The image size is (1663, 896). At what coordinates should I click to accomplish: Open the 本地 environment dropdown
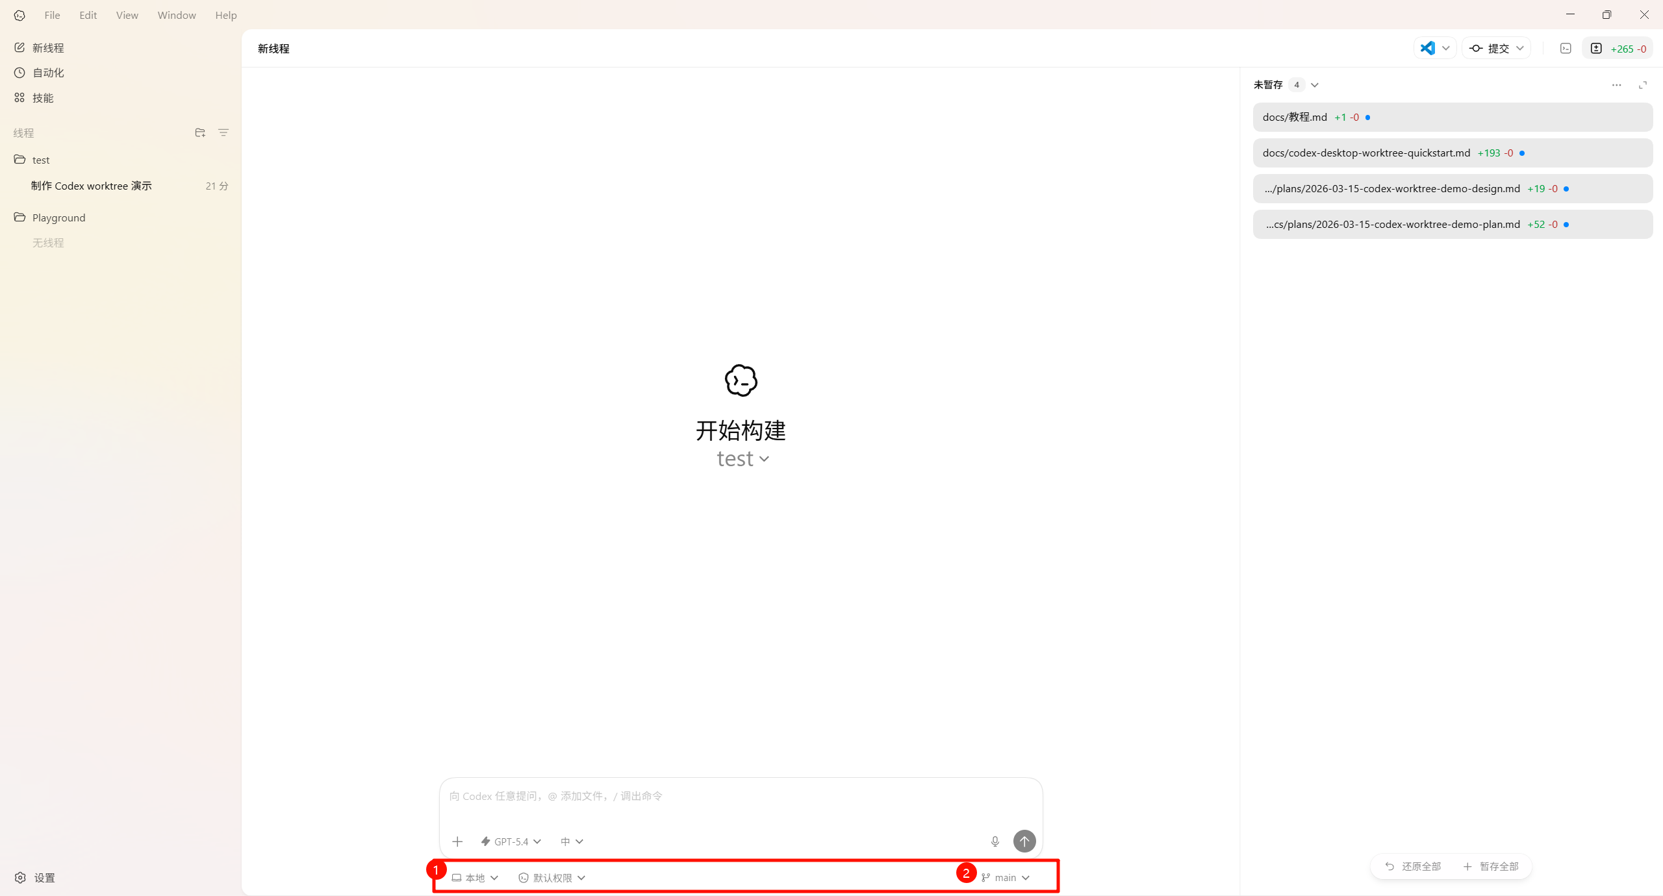coord(476,878)
